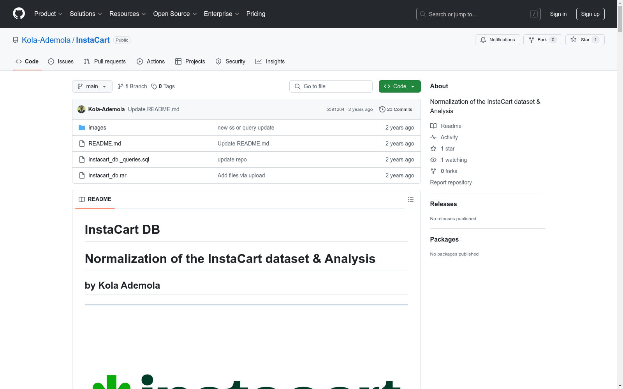623x389 pixels.
Task: Open the Pull requests tab
Action: point(105,61)
